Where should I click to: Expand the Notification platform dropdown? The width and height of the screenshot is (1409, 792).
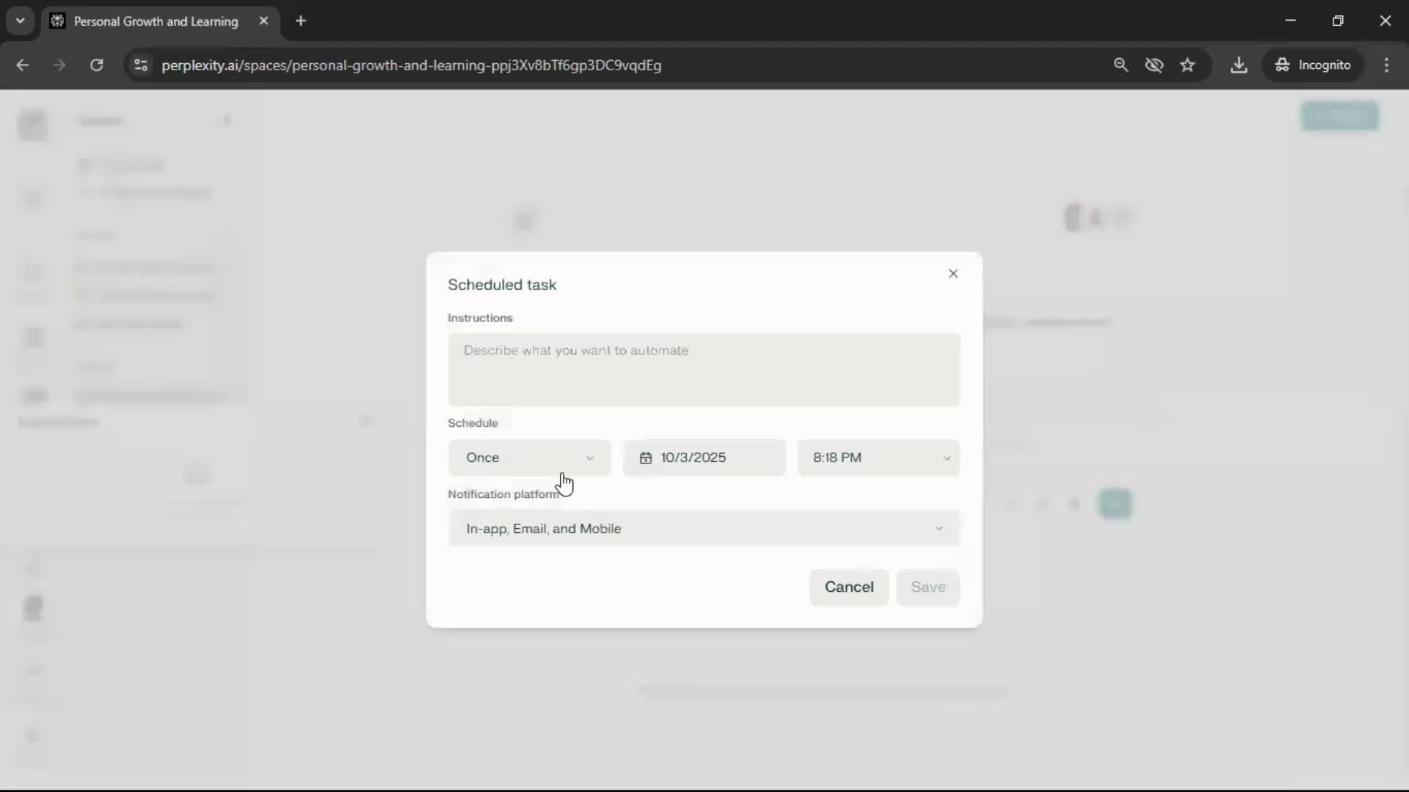tap(703, 529)
